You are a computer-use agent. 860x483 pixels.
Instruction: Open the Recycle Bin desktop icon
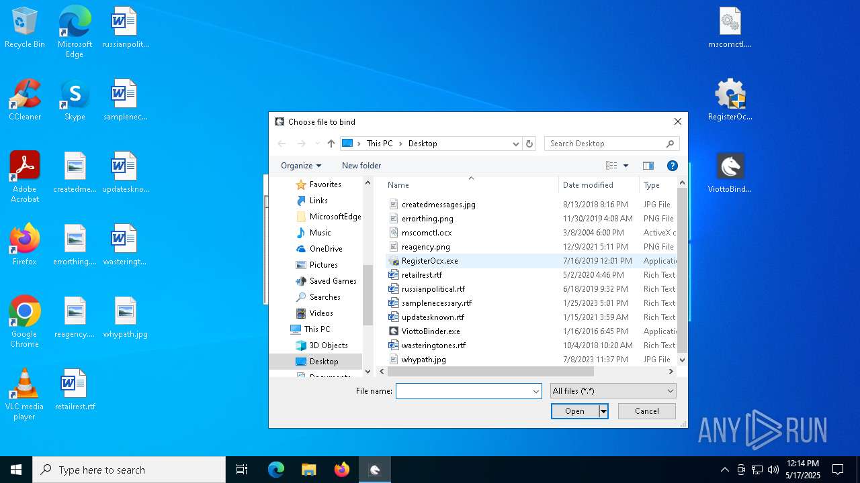tap(25, 28)
